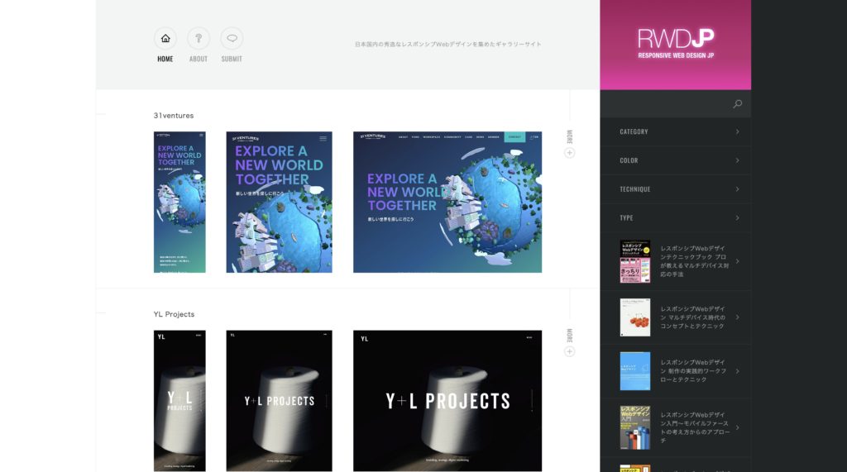Image resolution: width=847 pixels, height=472 pixels.
Task: Open book link ending マルチデバイス対応の手法
Action: pyautogui.click(x=694, y=261)
